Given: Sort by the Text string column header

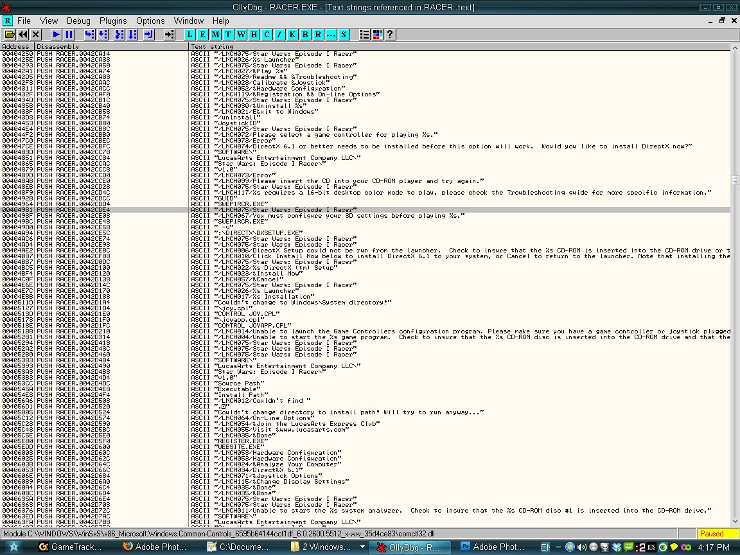Looking at the screenshot, I should click(x=459, y=47).
